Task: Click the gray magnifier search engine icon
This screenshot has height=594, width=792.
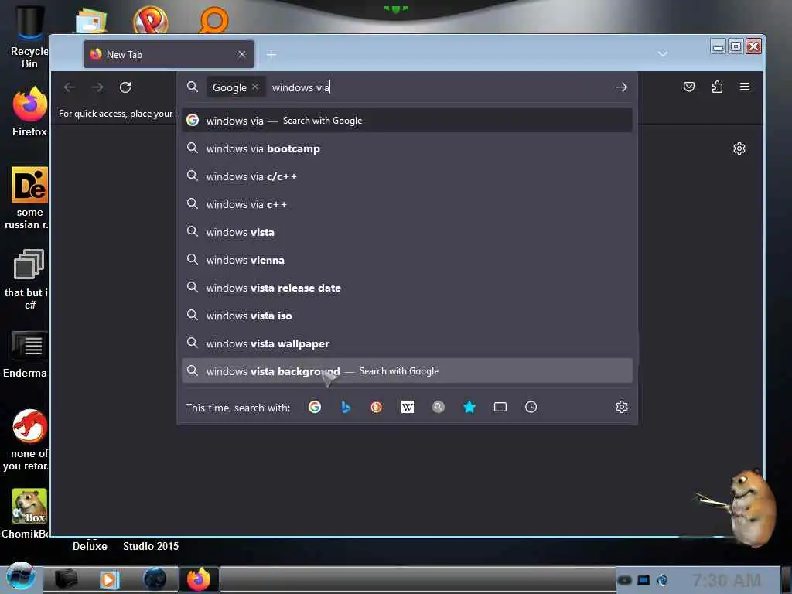Action: 439,407
